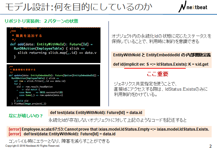Viewport: 217px width, 150px height.
Task: Click the copyright notice 2016 Nextbeat
Action: pos(32,146)
